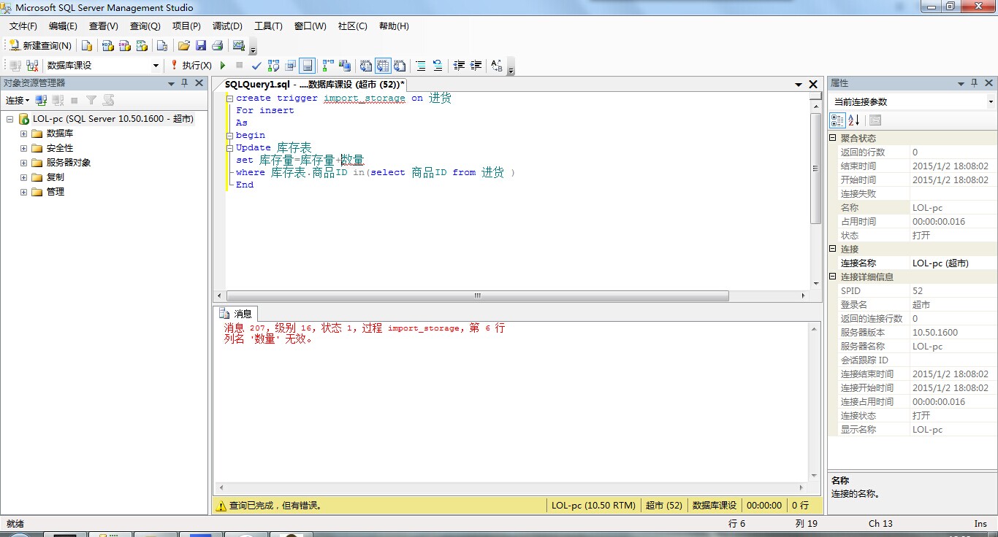This screenshot has height=537, width=998.
Task: Close the SQLQuery1.sql document tab
Action: pos(813,85)
